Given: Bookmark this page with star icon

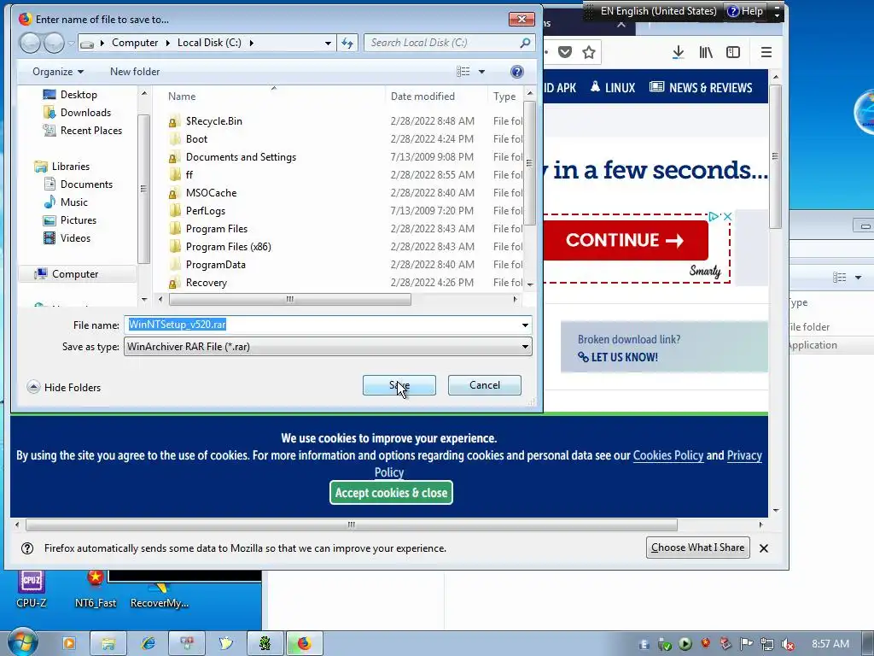Looking at the screenshot, I should (x=589, y=52).
